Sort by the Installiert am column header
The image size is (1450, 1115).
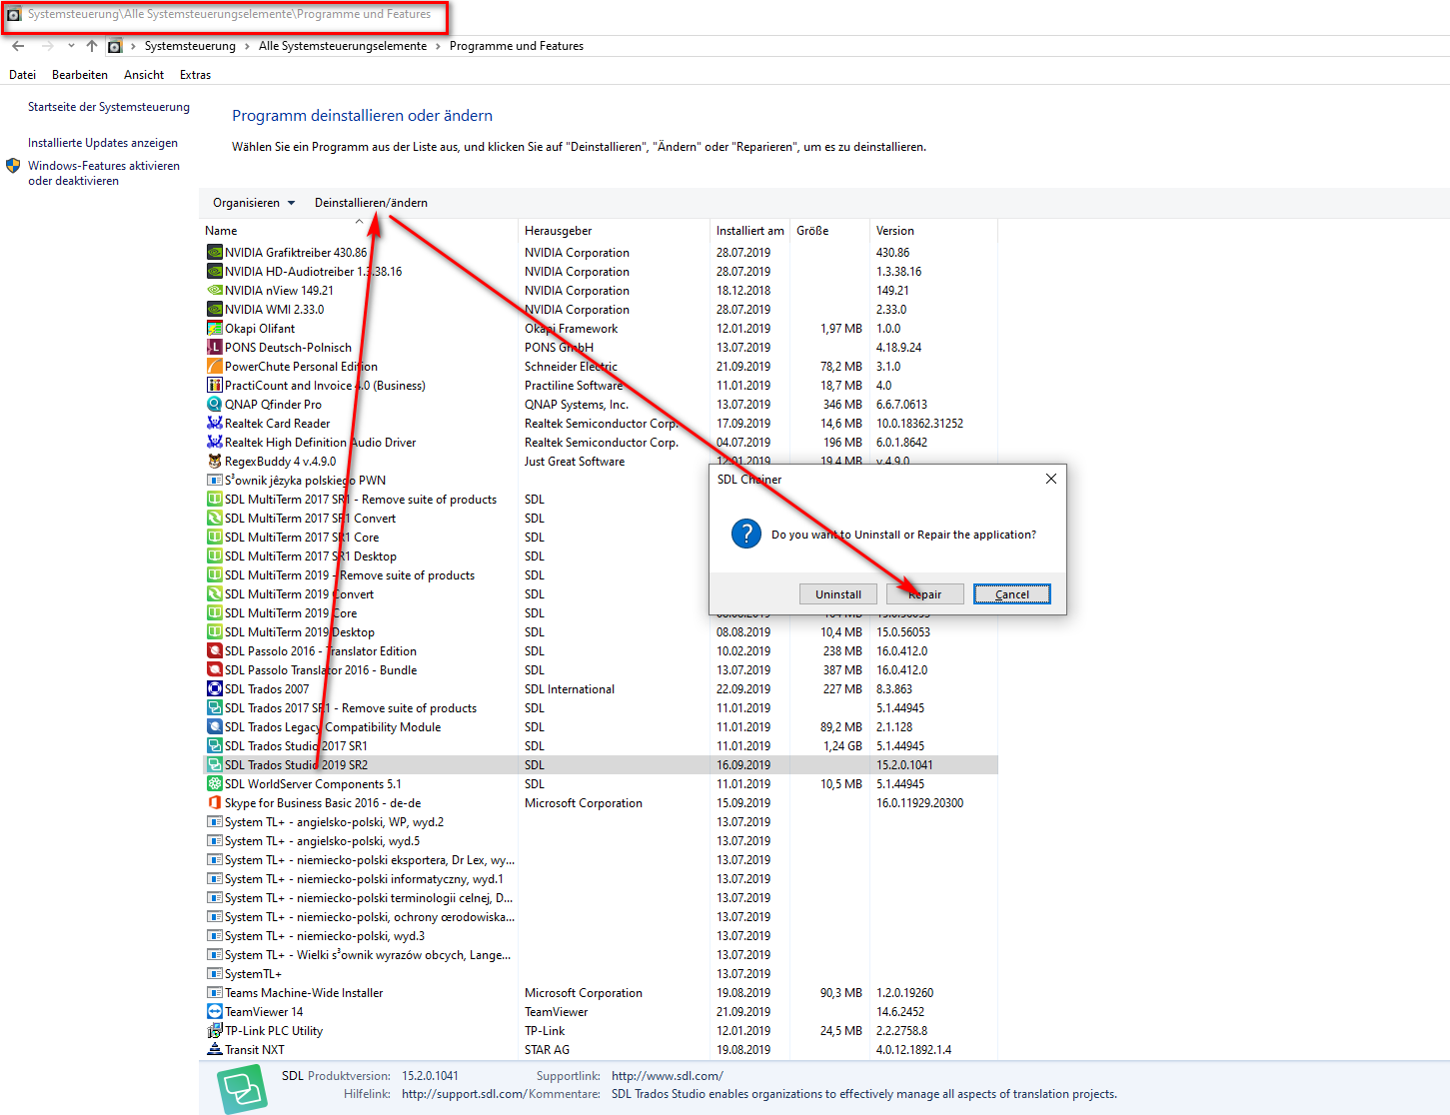[x=749, y=231]
